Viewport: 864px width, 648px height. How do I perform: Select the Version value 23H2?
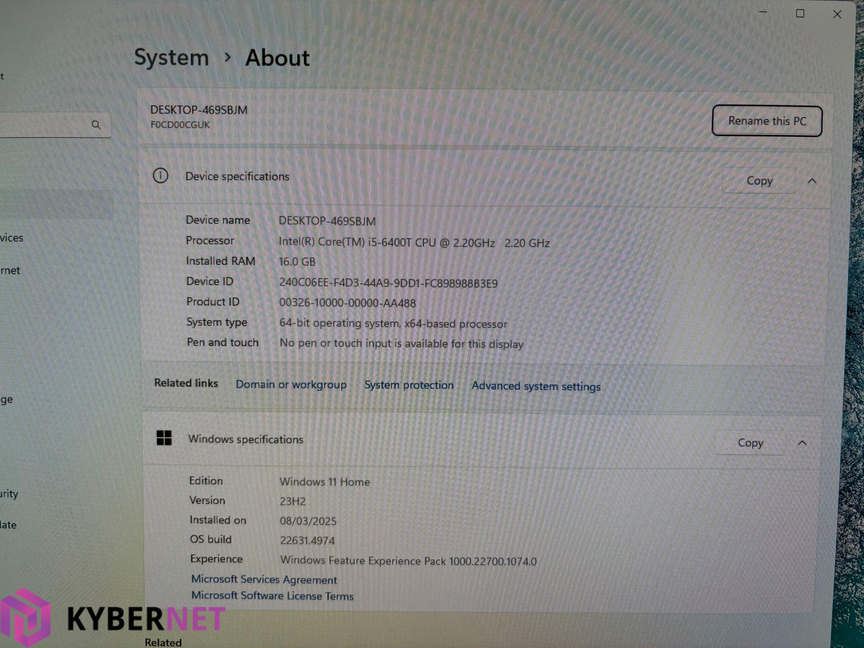[x=293, y=502]
